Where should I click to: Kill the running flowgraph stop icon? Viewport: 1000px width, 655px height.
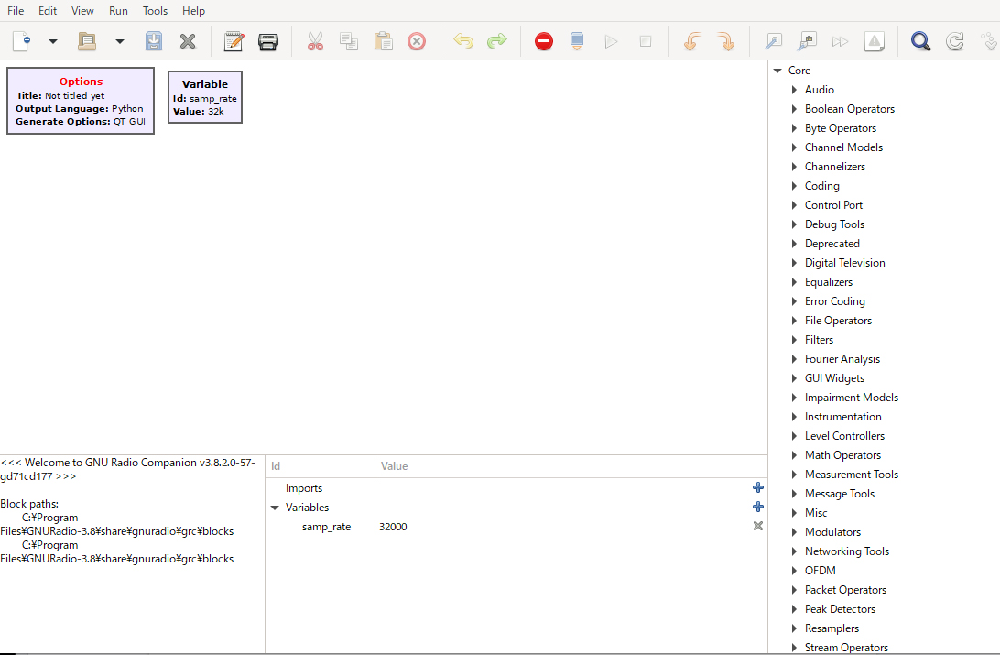point(646,41)
